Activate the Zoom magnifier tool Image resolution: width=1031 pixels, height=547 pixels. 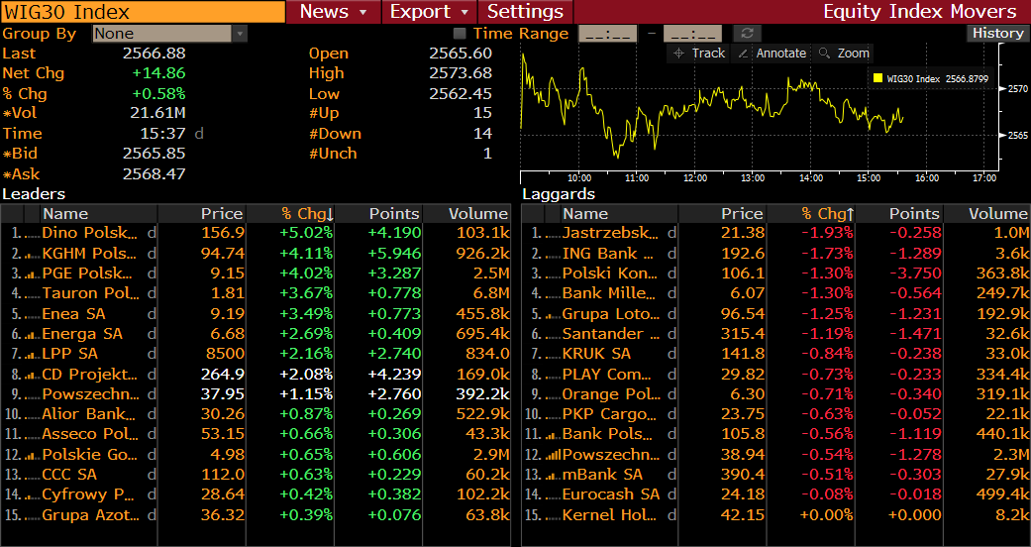click(843, 54)
